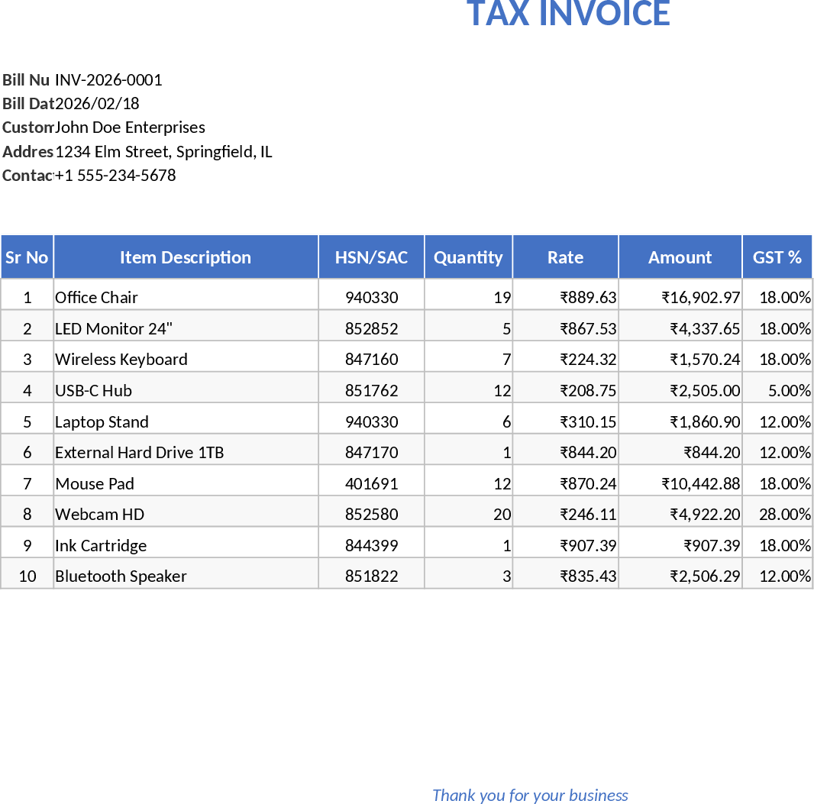Select the LED Monitor 24" item cell
The image size is (814, 804).
(186, 328)
